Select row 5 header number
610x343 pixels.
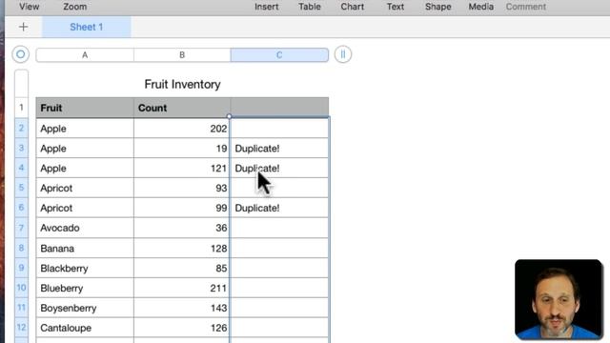click(21, 188)
